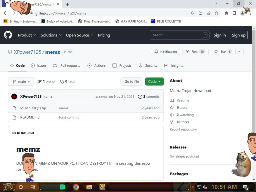
Task: Toggle the Chrome side panel icon
Action: pos(234,13)
